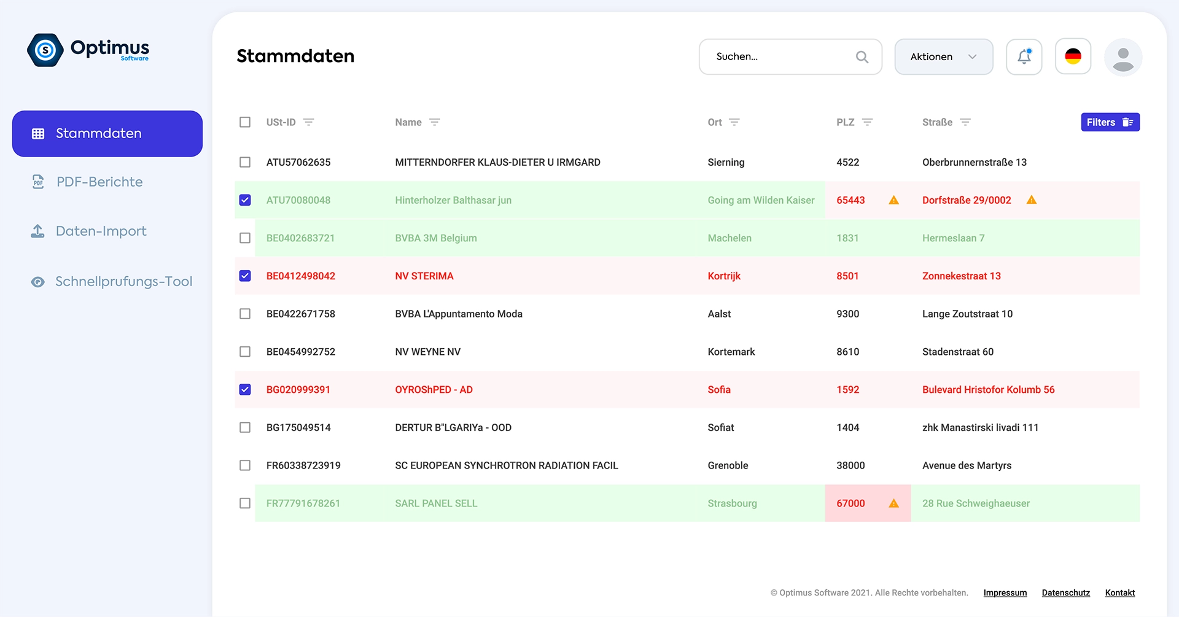Click the Optimus Software logo
The width and height of the screenshot is (1179, 617).
pos(88,50)
